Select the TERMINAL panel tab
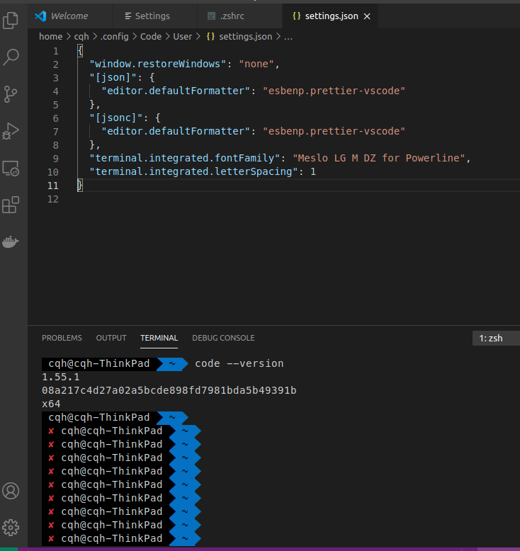 click(x=159, y=338)
